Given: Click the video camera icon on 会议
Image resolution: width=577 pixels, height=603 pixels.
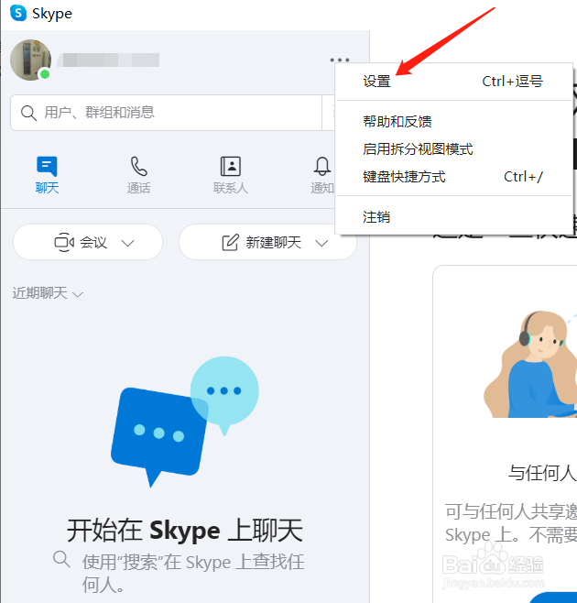Looking at the screenshot, I should 64,242.
